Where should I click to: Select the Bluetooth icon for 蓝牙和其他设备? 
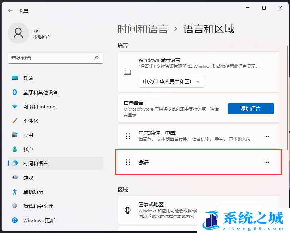click(x=15, y=92)
